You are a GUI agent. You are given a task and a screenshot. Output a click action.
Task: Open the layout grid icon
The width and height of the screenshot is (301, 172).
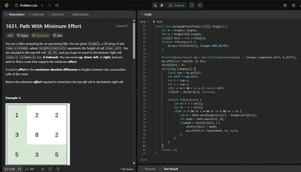285,5
